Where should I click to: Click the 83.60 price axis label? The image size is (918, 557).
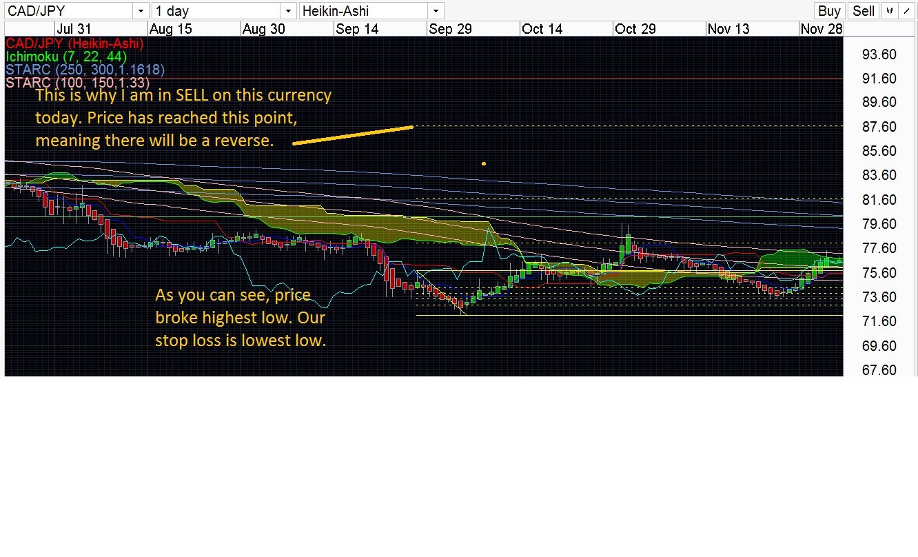pos(879,175)
